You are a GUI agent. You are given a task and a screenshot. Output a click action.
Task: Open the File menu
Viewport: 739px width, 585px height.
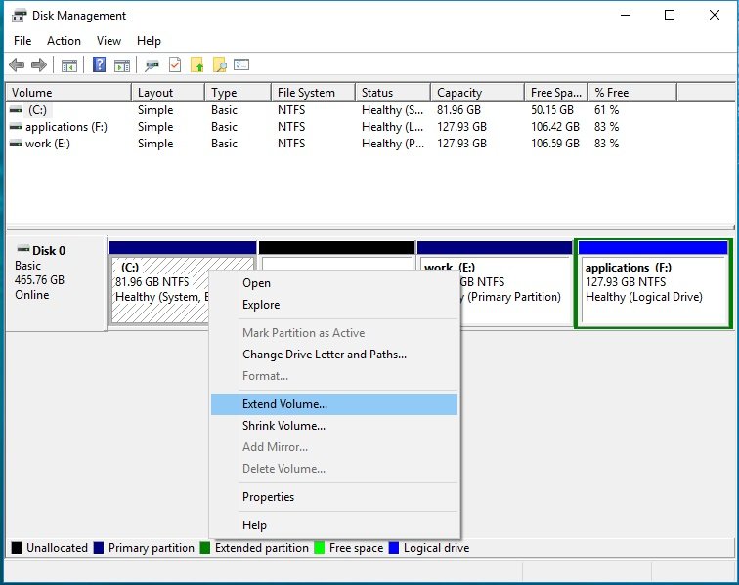22,41
